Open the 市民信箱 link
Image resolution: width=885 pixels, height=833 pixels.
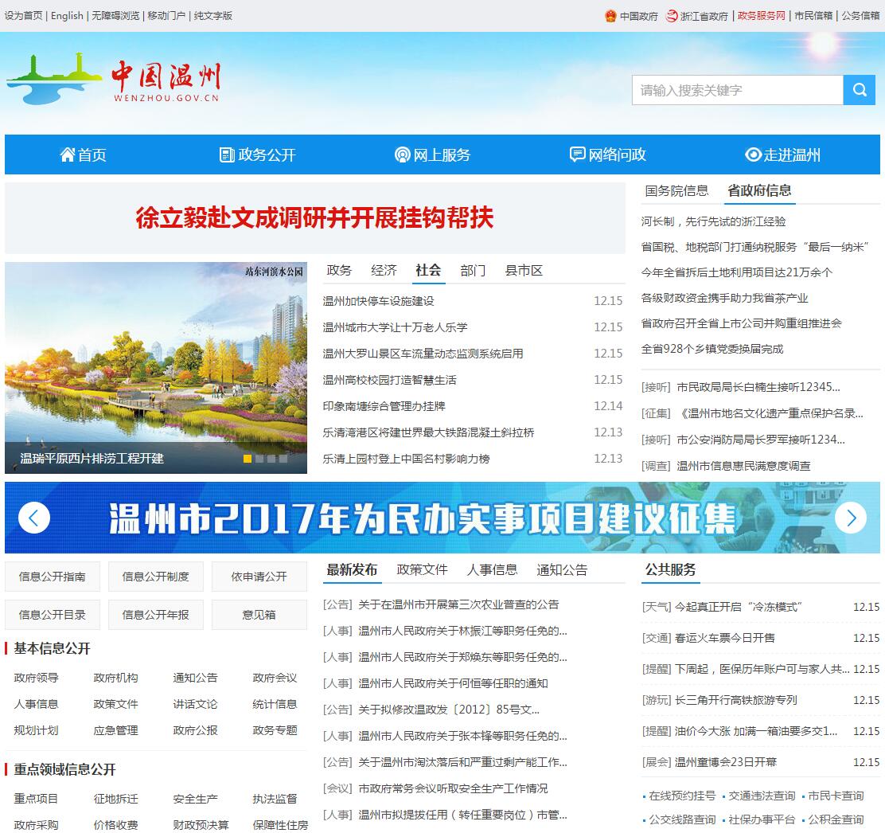(813, 16)
